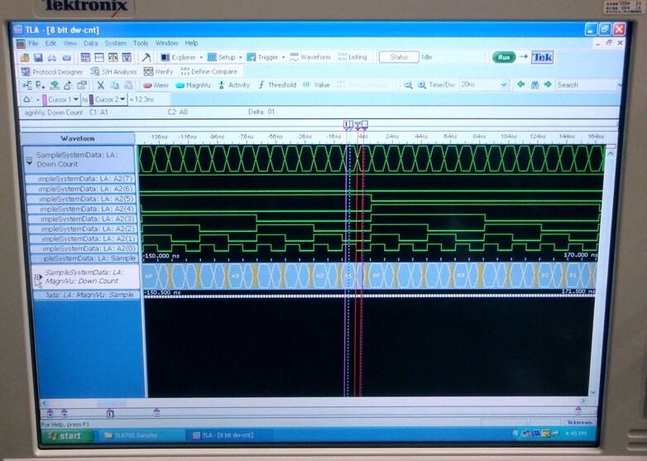Toggle the MagniVu display button

pos(193,85)
